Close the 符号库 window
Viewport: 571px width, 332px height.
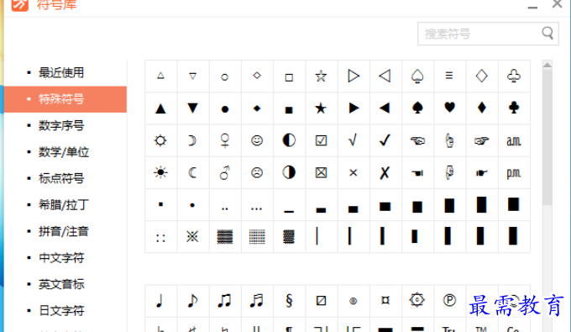click(558, 4)
